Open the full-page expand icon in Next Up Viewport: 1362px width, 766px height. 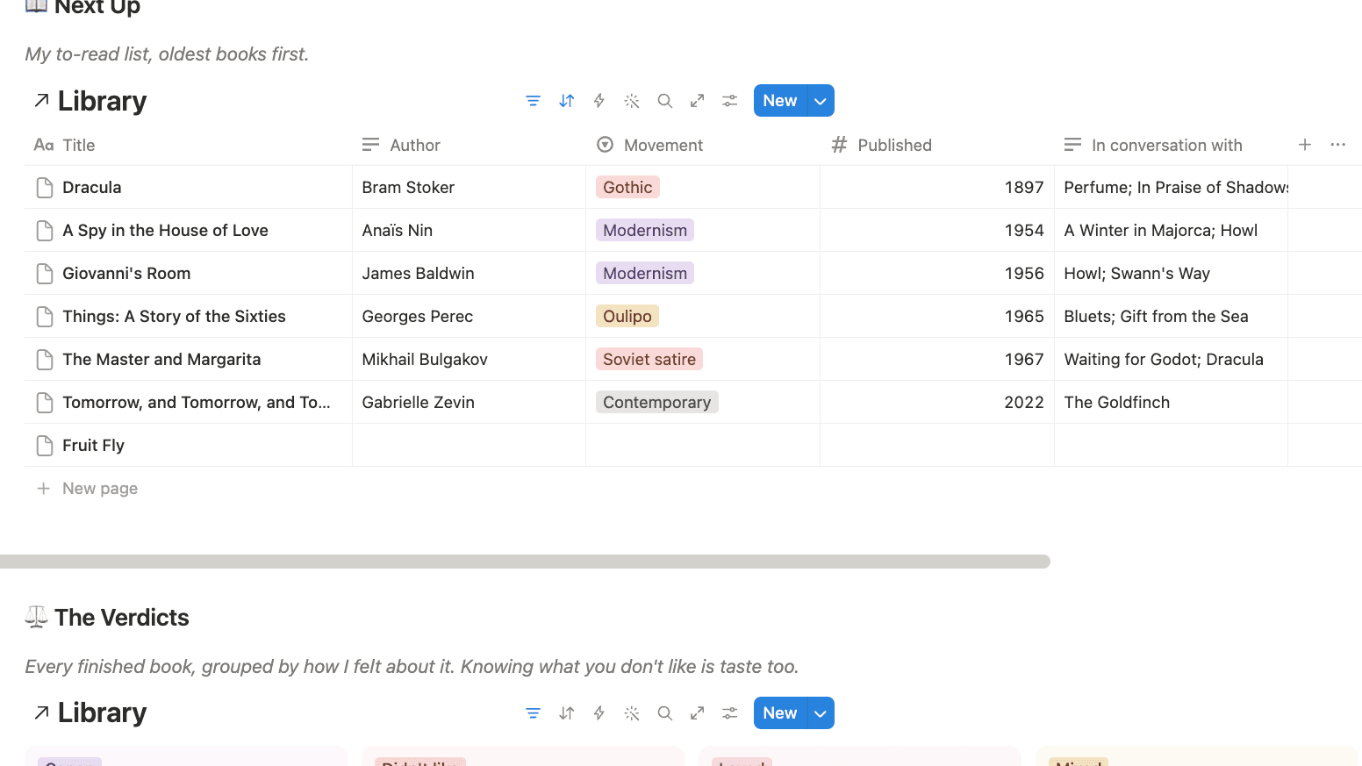[698, 101]
